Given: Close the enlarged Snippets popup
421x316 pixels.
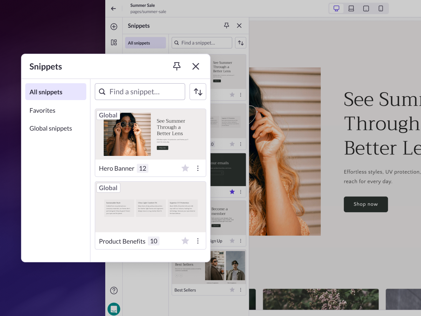Looking at the screenshot, I should point(196,66).
